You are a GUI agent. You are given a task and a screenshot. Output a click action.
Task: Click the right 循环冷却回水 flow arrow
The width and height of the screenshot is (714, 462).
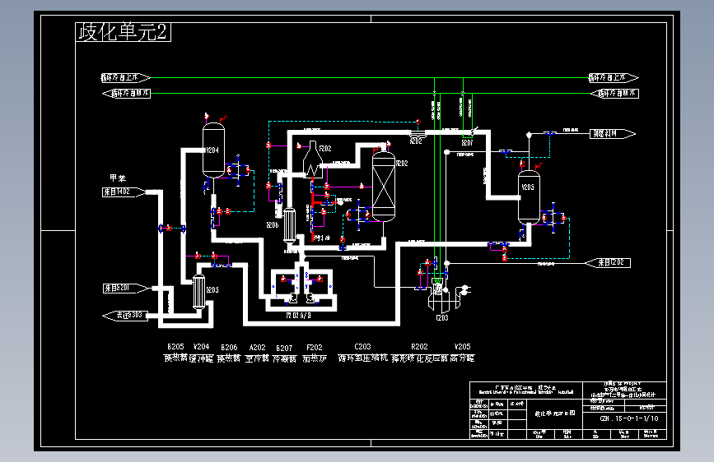click(614, 93)
